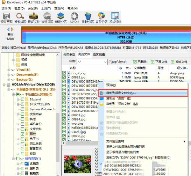Uncheck the 00933.jpg file checkbox

pyautogui.click(x=64, y=77)
